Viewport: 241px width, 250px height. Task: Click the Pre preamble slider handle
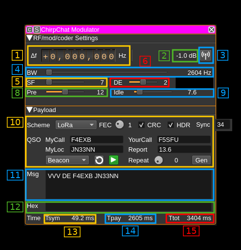coord(65,92)
